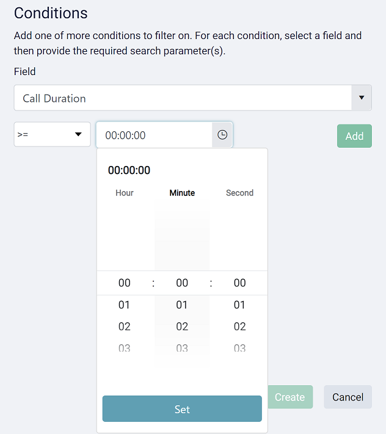
Task: Select the Hour column header
Action: [125, 193]
